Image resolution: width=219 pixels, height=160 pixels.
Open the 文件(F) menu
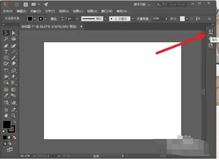click(x=7, y=11)
